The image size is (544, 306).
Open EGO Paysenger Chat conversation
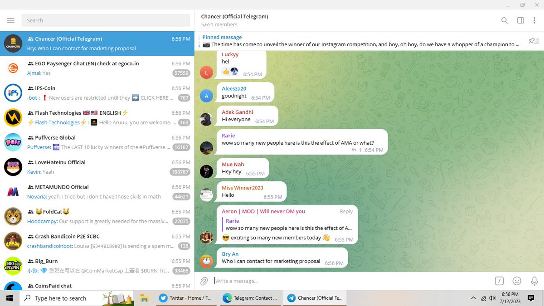coord(97,68)
